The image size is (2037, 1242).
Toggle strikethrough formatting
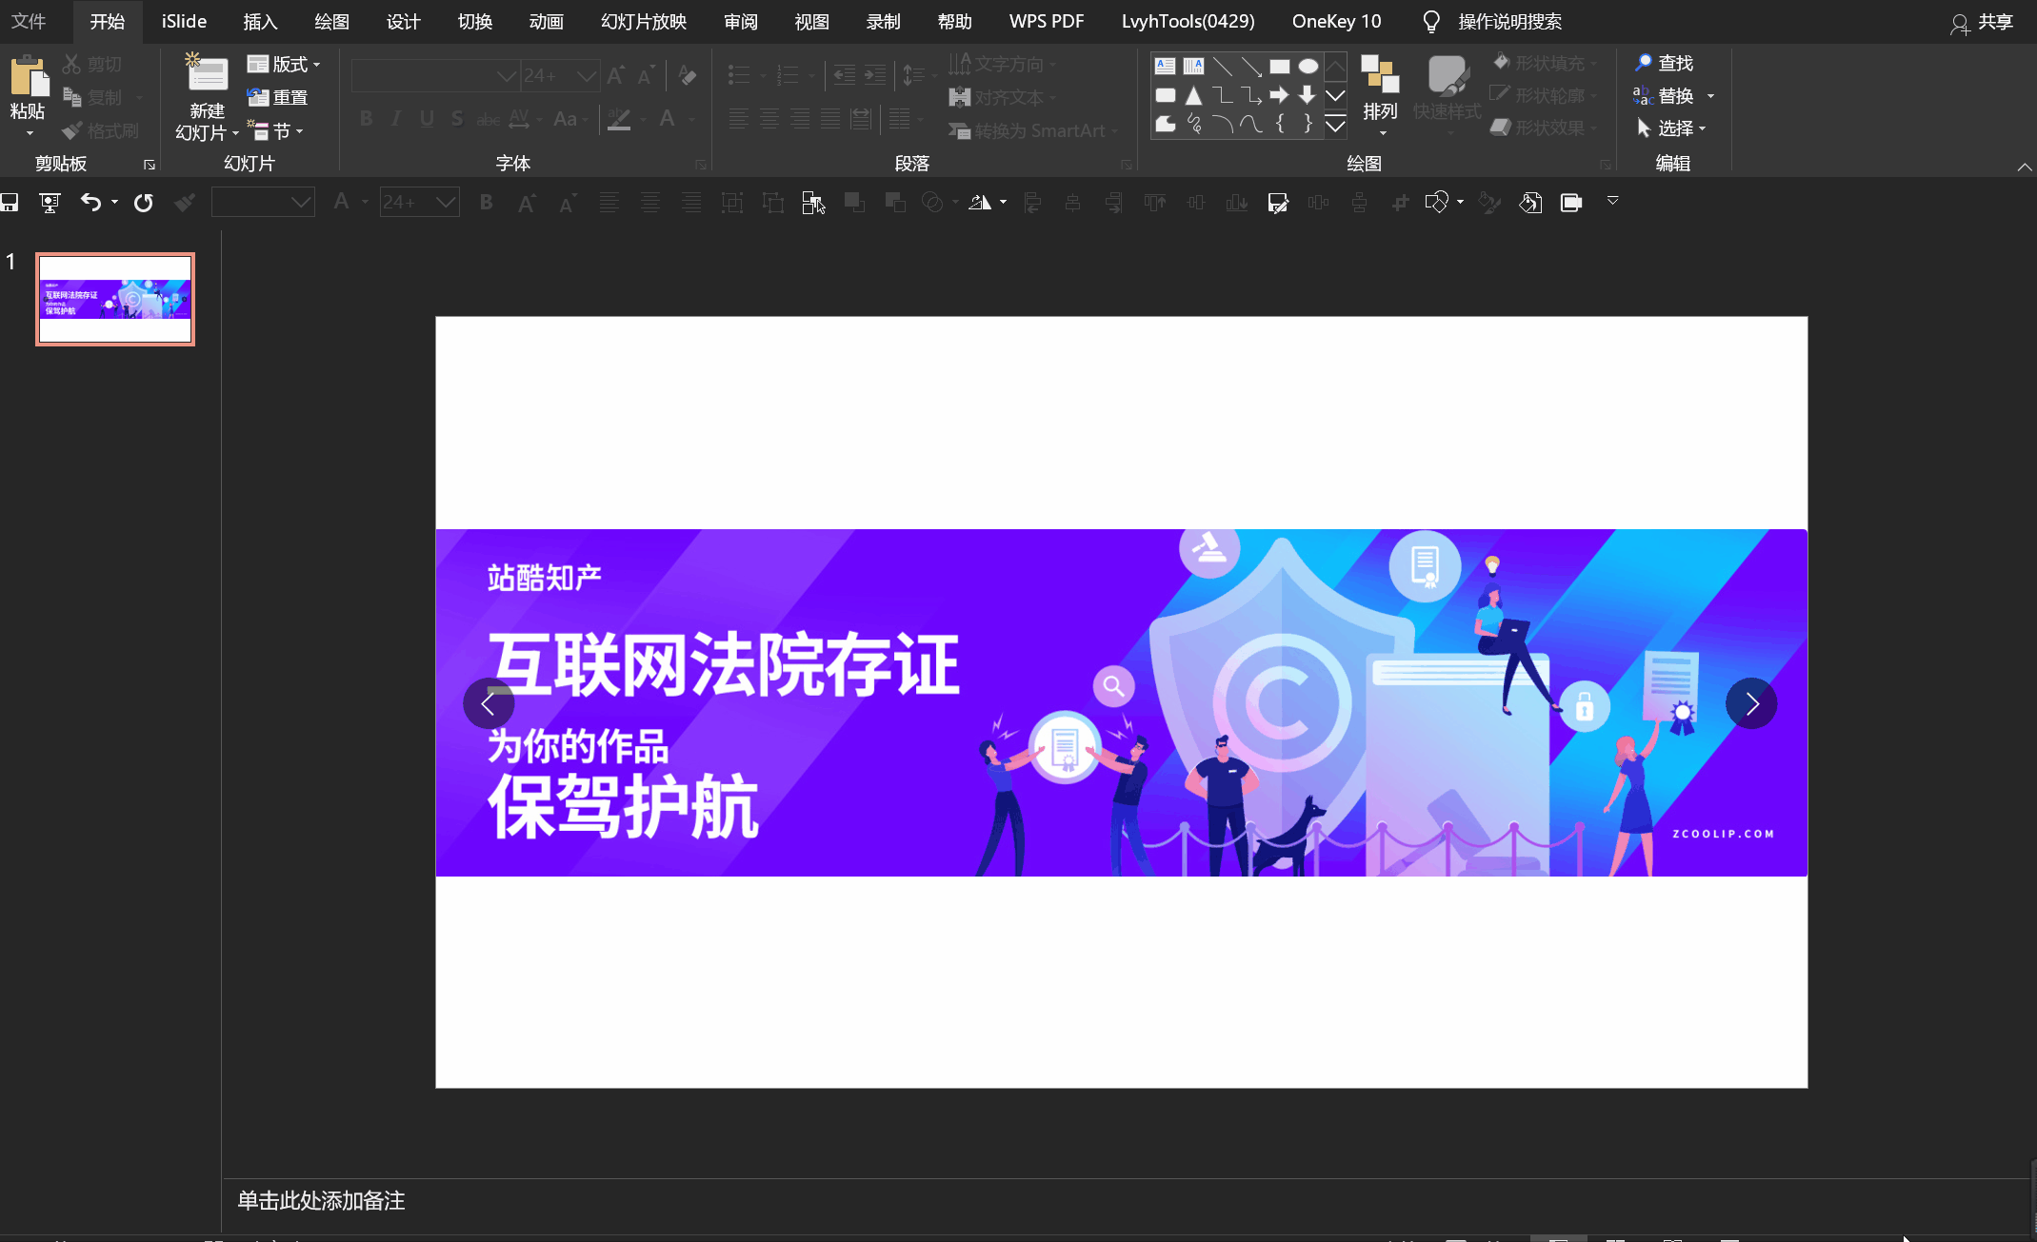tap(488, 119)
